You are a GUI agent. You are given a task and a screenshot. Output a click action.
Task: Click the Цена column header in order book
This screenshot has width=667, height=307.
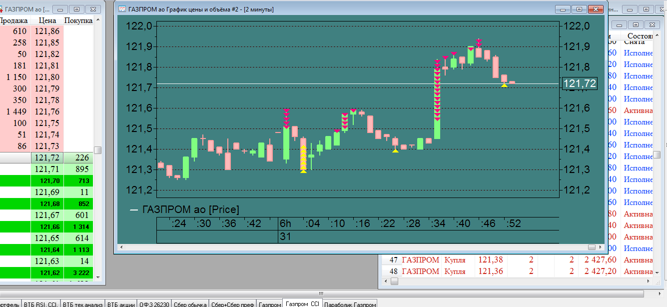coord(47,20)
